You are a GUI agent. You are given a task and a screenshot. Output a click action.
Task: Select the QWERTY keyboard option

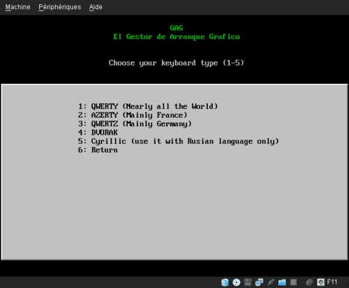(x=148, y=106)
